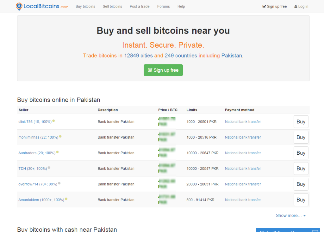Click the checkmark icon beside Sign up free in navbar

264,6
